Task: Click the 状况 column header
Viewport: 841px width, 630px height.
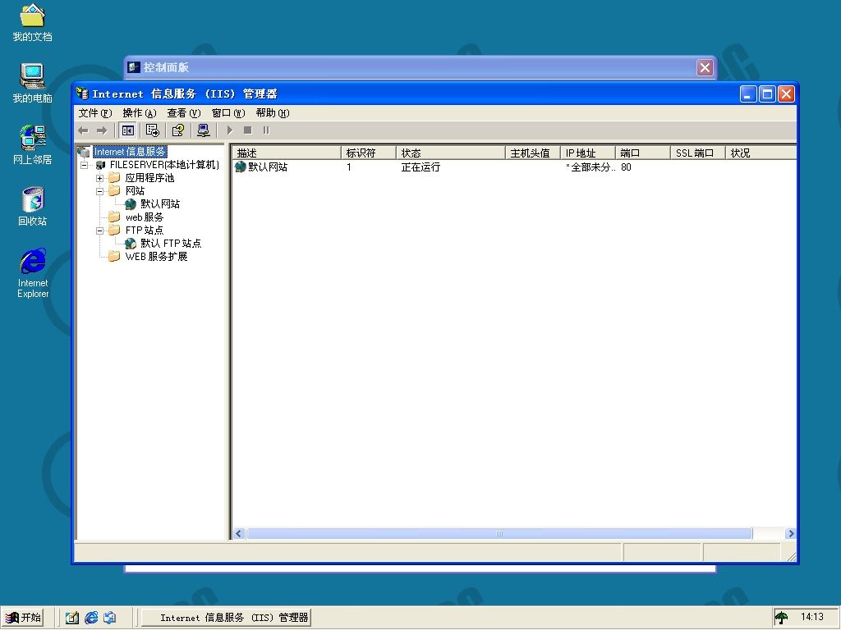Action: pyautogui.click(x=761, y=153)
